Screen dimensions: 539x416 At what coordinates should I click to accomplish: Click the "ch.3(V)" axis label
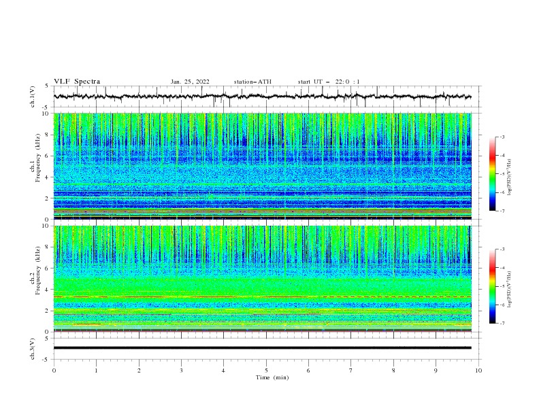[x=33, y=349]
